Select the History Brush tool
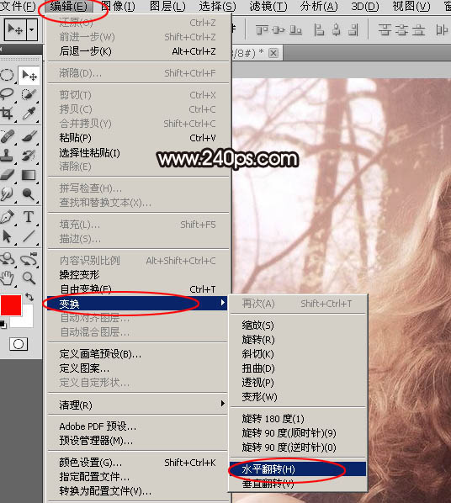This screenshot has width=451, height=503. (29, 156)
